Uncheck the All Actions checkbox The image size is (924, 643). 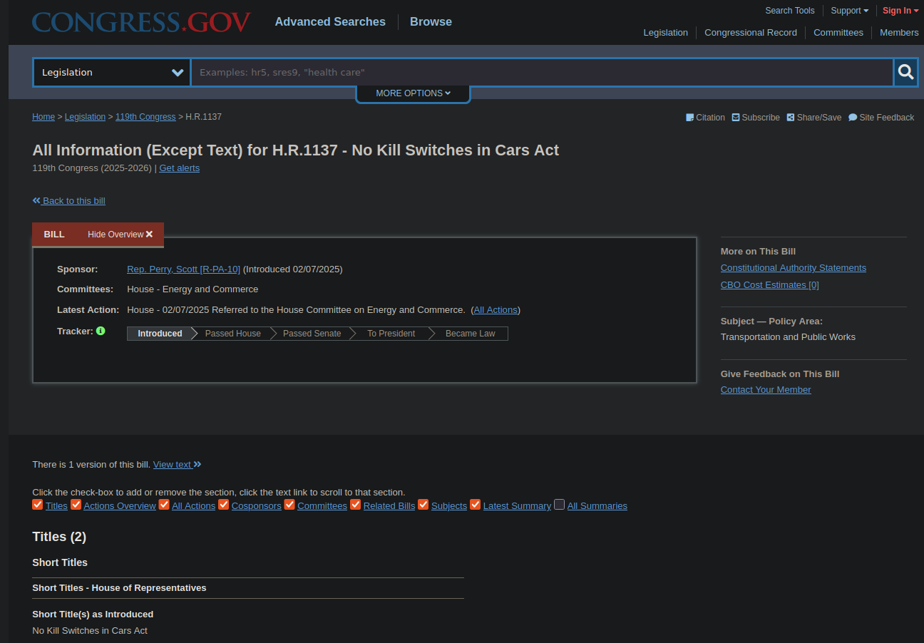[x=164, y=505]
